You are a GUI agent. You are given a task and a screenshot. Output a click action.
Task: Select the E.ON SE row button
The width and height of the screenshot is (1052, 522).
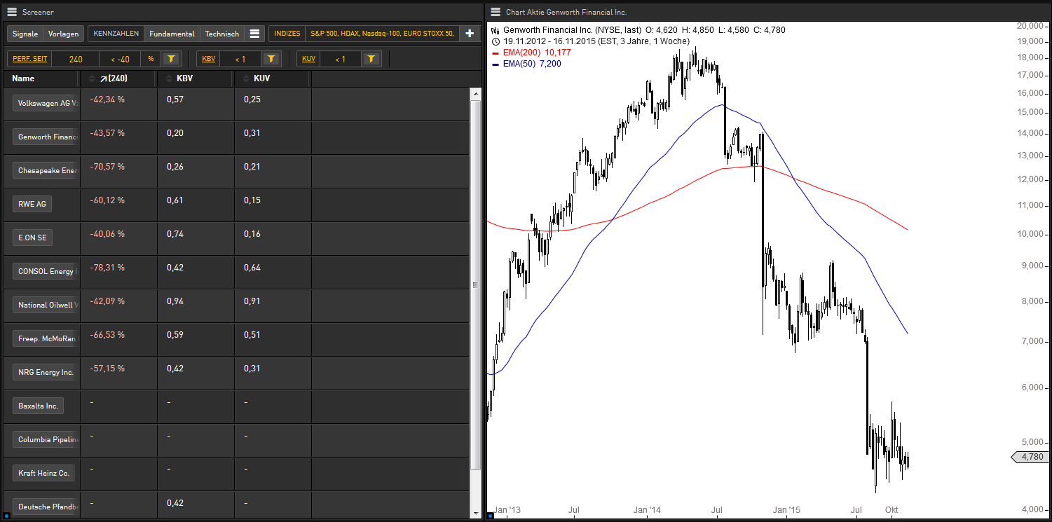[33, 238]
